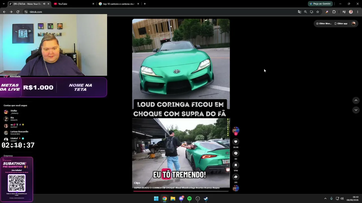
Task: Go forward in browser history
Action: point(11,12)
